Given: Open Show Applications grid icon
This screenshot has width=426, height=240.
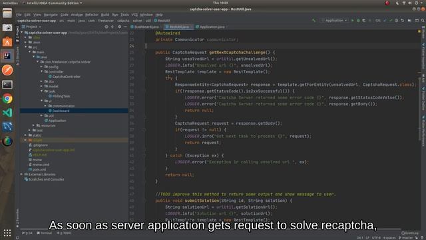Looking at the screenshot, I should pos(7,233).
